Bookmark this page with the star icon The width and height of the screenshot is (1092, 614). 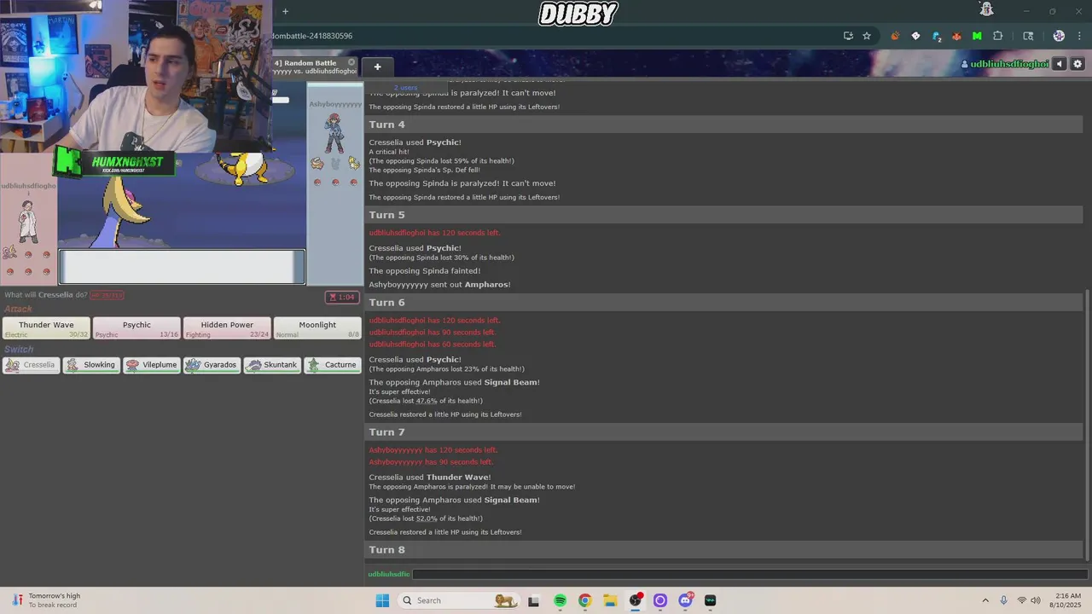pyautogui.click(x=867, y=36)
